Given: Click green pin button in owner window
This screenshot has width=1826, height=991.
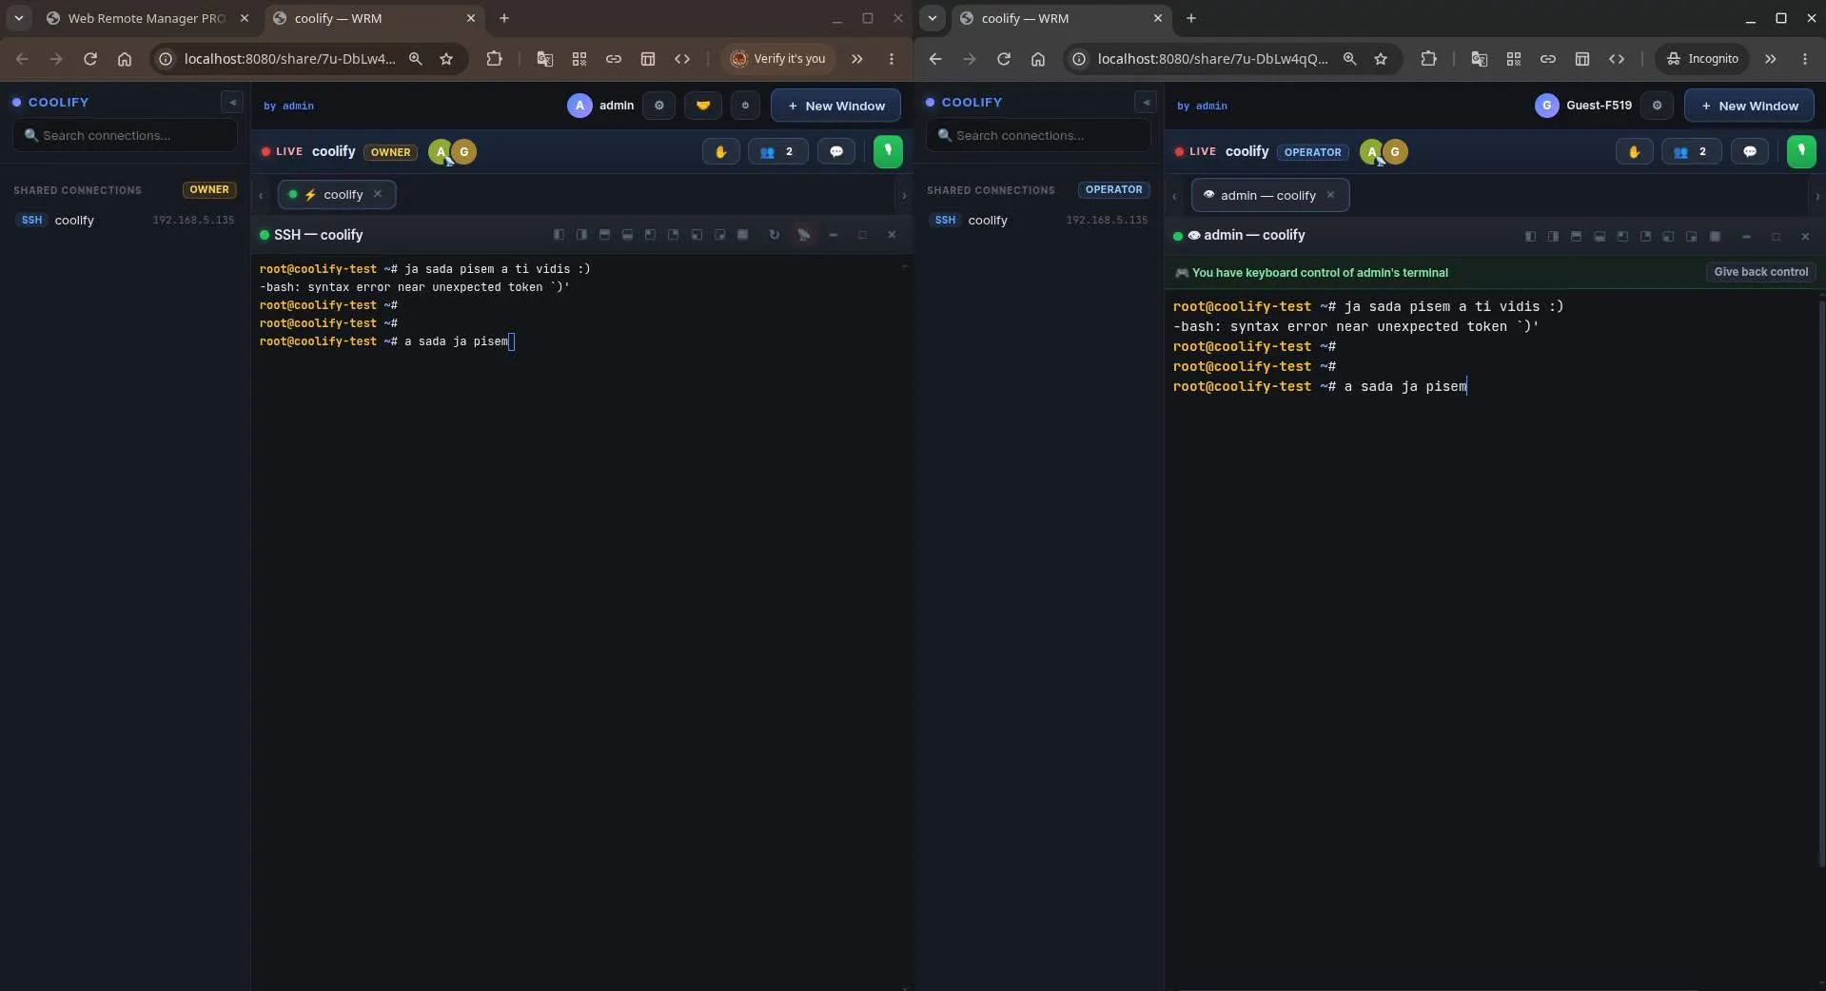Looking at the screenshot, I should [888, 151].
